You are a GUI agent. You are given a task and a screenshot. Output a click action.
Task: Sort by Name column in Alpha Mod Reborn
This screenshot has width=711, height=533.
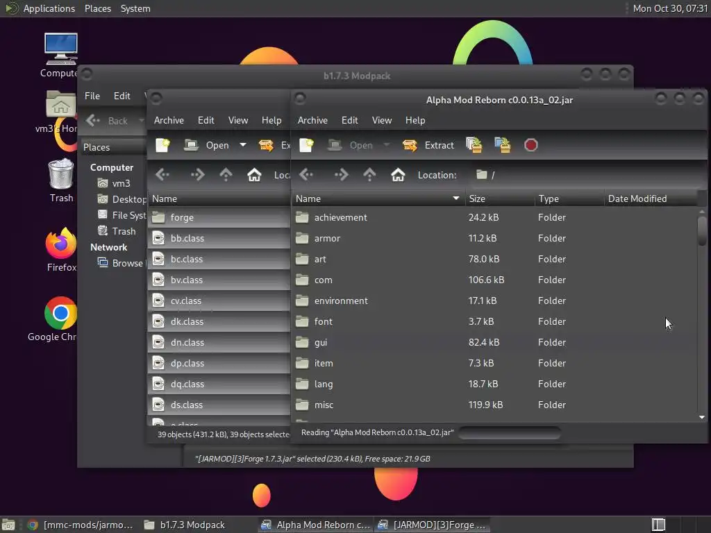(378, 198)
